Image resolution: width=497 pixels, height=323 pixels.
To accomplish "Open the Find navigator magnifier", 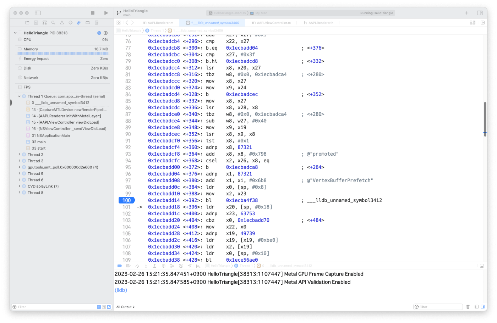I will [x=53, y=23].
